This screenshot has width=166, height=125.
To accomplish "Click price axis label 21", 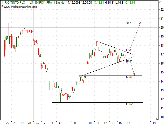I will [162, 18].
